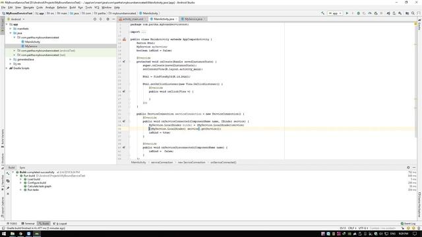Screen dimensions: 422x237
Task: Click Scroll from Source target icon in Project panel
Action: tap(95, 19)
